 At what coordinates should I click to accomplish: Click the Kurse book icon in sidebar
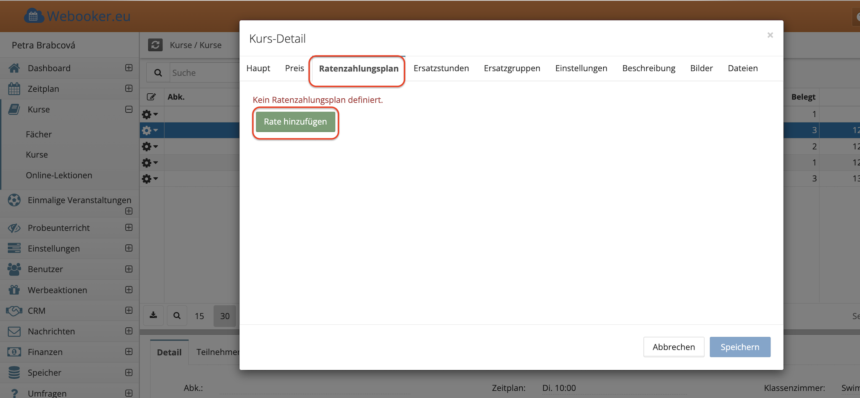(x=14, y=109)
